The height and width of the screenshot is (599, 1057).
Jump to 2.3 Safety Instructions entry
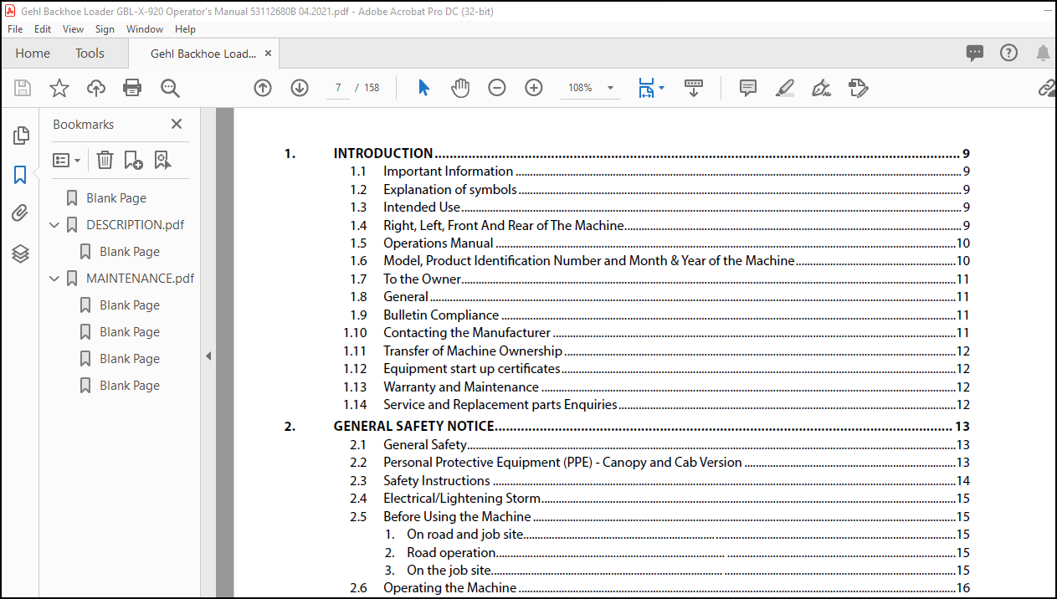point(659,481)
